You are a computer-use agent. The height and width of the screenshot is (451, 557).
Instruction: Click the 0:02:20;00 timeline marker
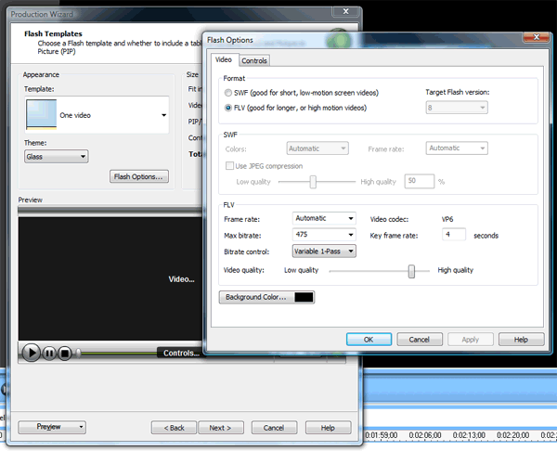click(513, 435)
